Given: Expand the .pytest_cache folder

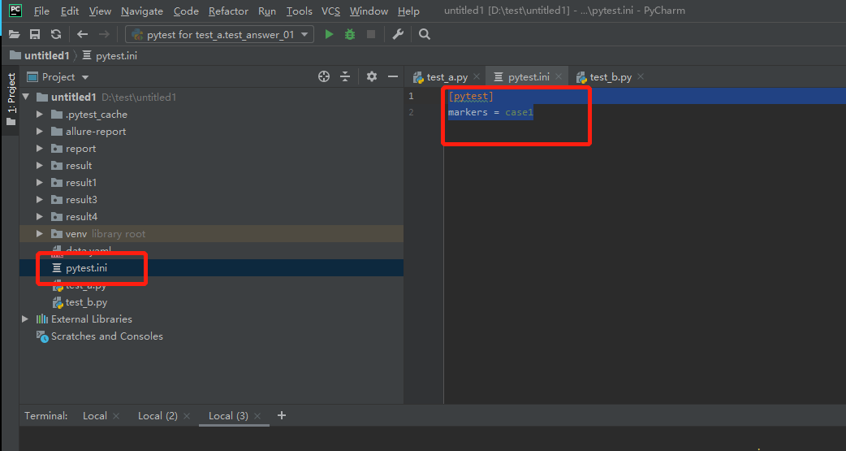Looking at the screenshot, I should point(40,115).
